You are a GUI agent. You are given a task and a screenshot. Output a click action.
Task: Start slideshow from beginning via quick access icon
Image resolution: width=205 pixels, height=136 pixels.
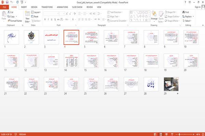22,2
